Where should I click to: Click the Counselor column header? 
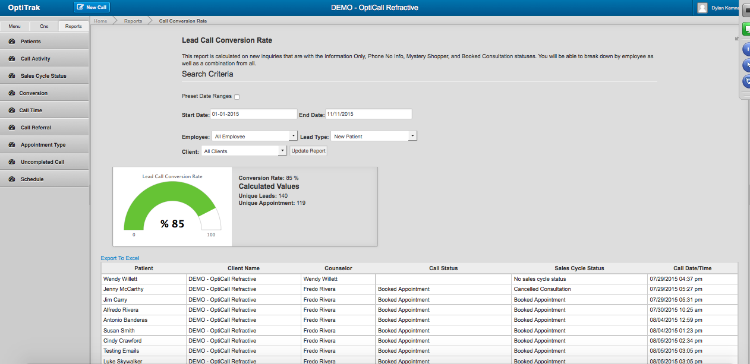pyautogui.click(x=338, y=268)
